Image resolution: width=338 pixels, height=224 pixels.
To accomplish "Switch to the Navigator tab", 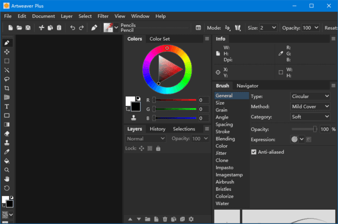I will [x=247, y=86].
